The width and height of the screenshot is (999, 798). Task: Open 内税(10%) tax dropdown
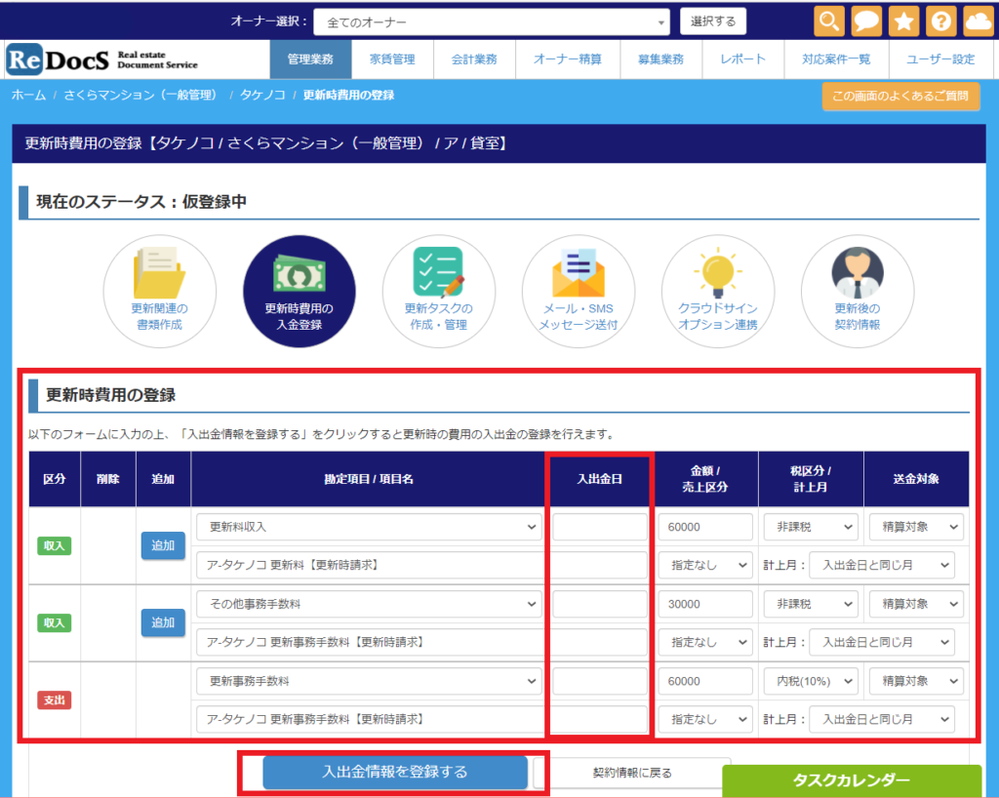pos(811,681)
